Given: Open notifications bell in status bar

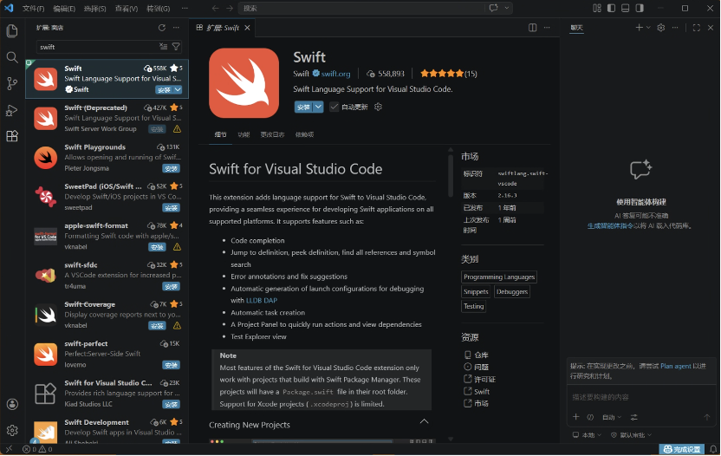Looking at the screenshot, I should coord(712,449).
